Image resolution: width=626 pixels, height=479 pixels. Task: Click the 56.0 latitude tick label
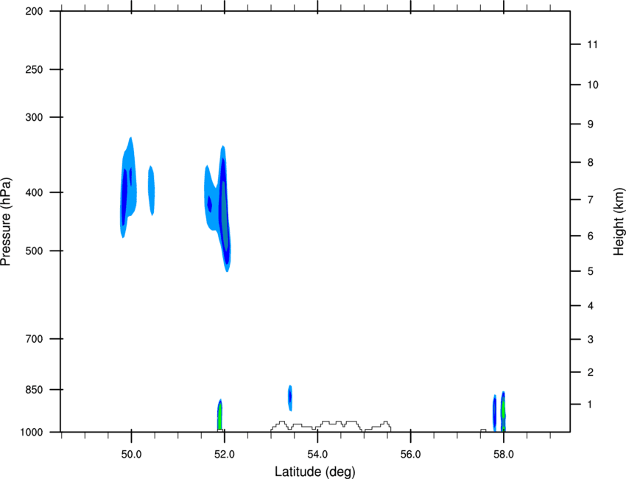pos(410,455)
